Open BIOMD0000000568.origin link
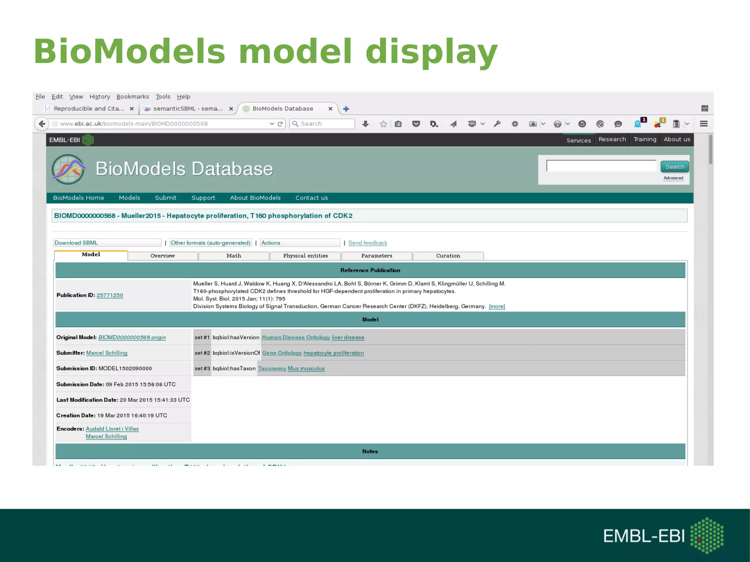The width and height of the screenshot is (750, 562). (132, 337)
